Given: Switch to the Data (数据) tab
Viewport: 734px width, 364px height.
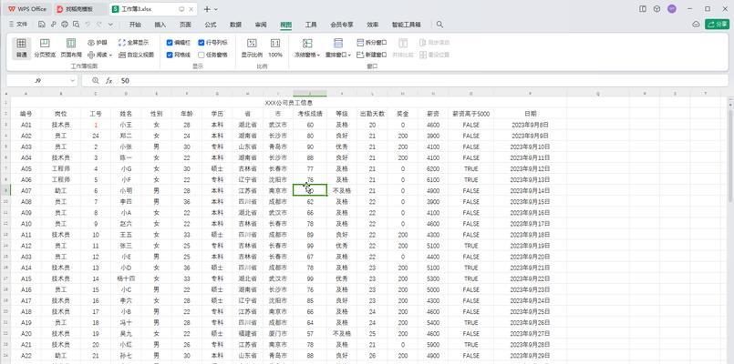Looking at the screenshot, I should point(236,25).
